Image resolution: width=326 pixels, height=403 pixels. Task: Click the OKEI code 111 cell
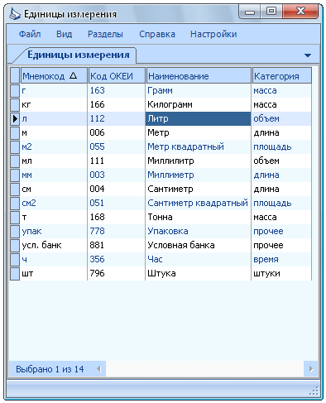117,161
